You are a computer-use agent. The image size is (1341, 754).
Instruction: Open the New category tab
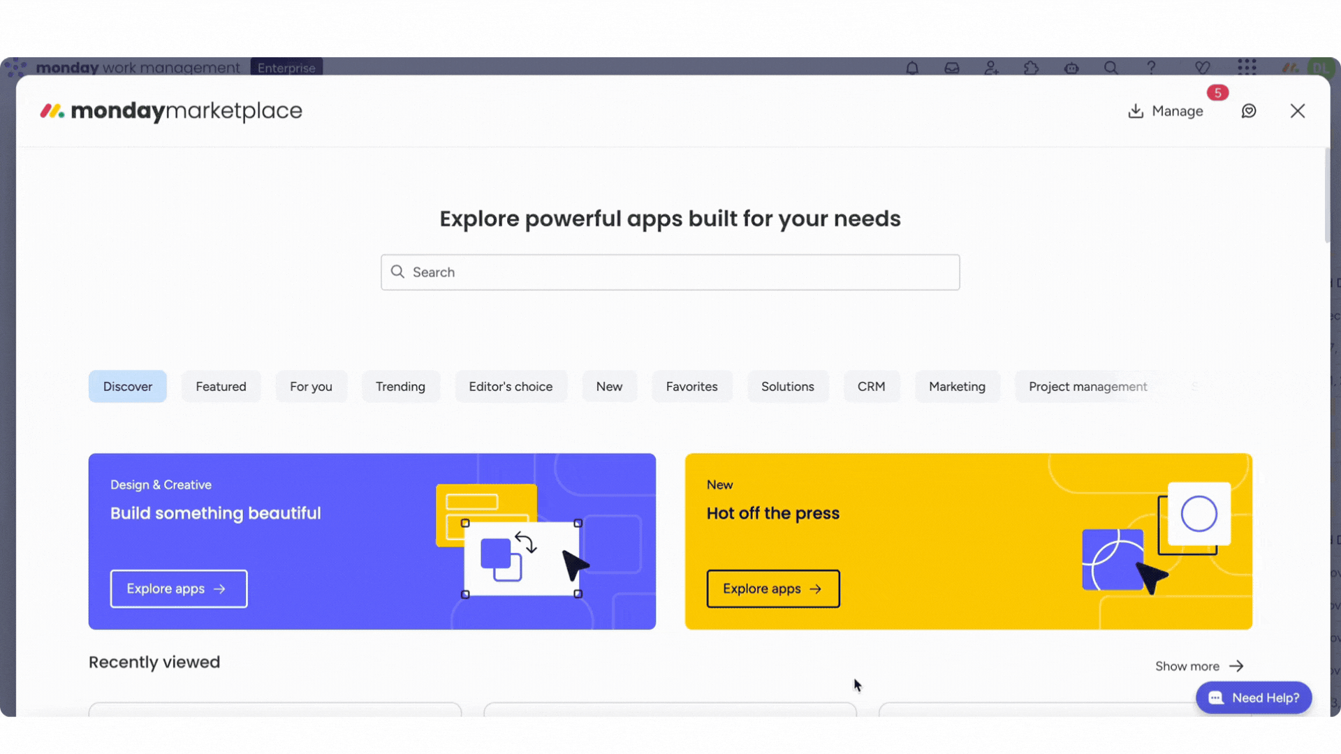(609, 387)
